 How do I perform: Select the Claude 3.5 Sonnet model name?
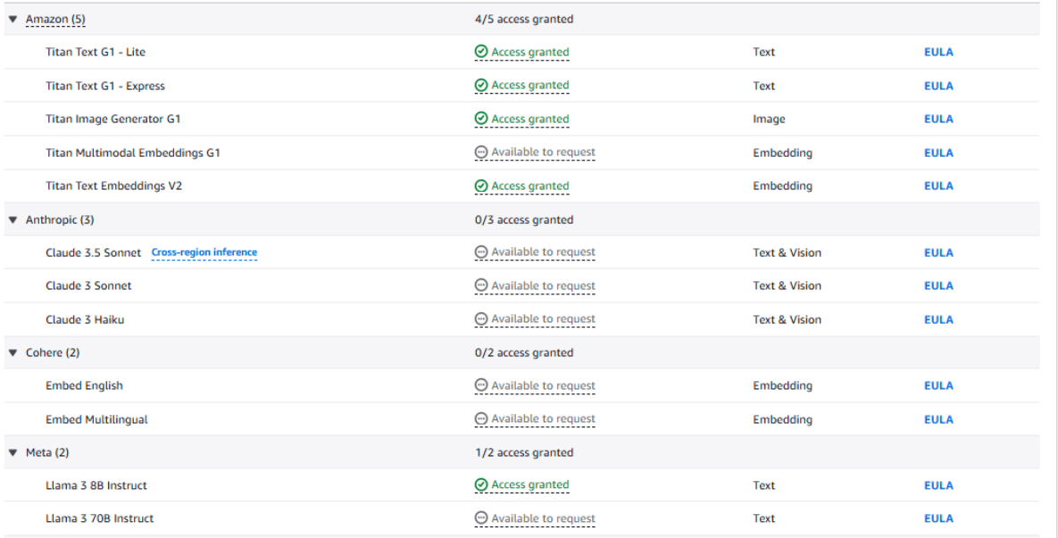tap(93, 252)
